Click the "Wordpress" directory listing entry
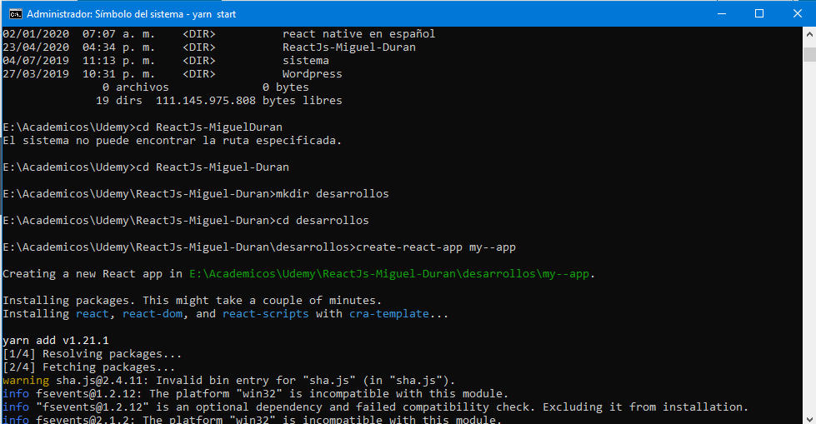 [x=313, y=74]
